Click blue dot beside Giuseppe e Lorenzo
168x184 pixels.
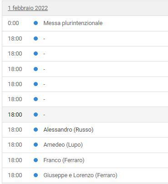36,175
